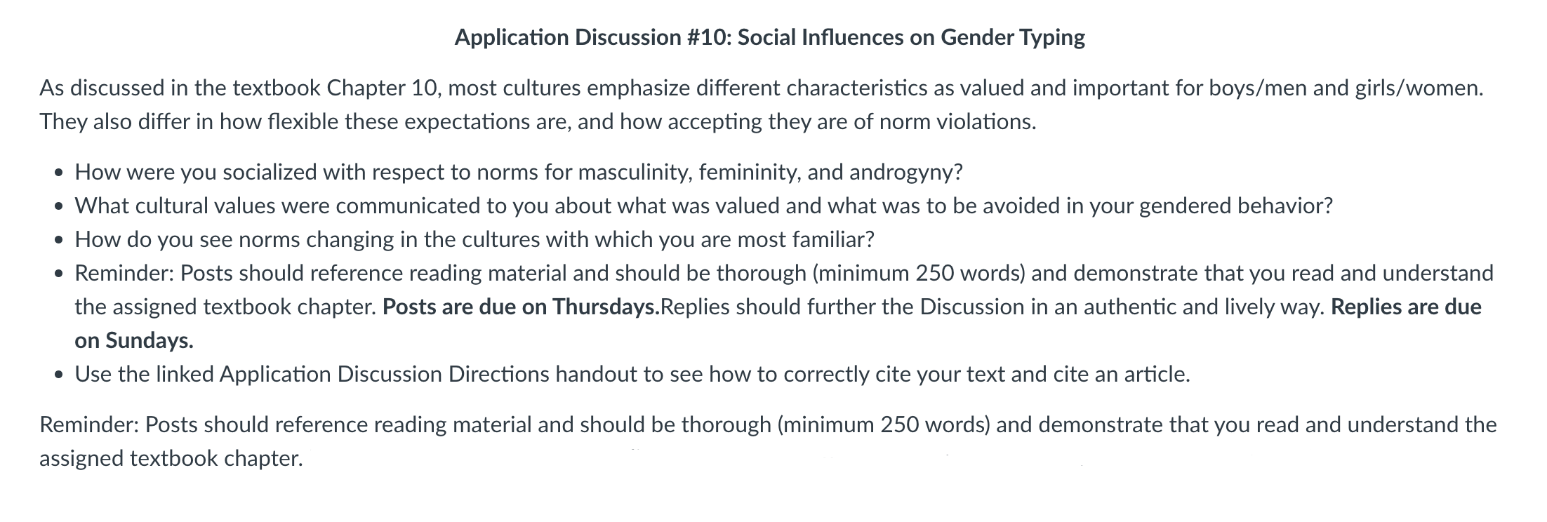
Task: Click the bullet about norms changing in cultures
Action: pyautogui.click(x=474, y=240)
